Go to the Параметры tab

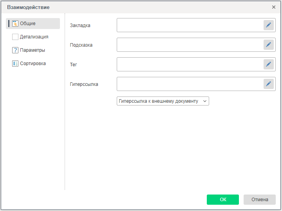pyautogui.click(x=33, y=50)
